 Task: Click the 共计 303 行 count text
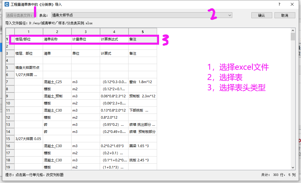click(278, 175)
